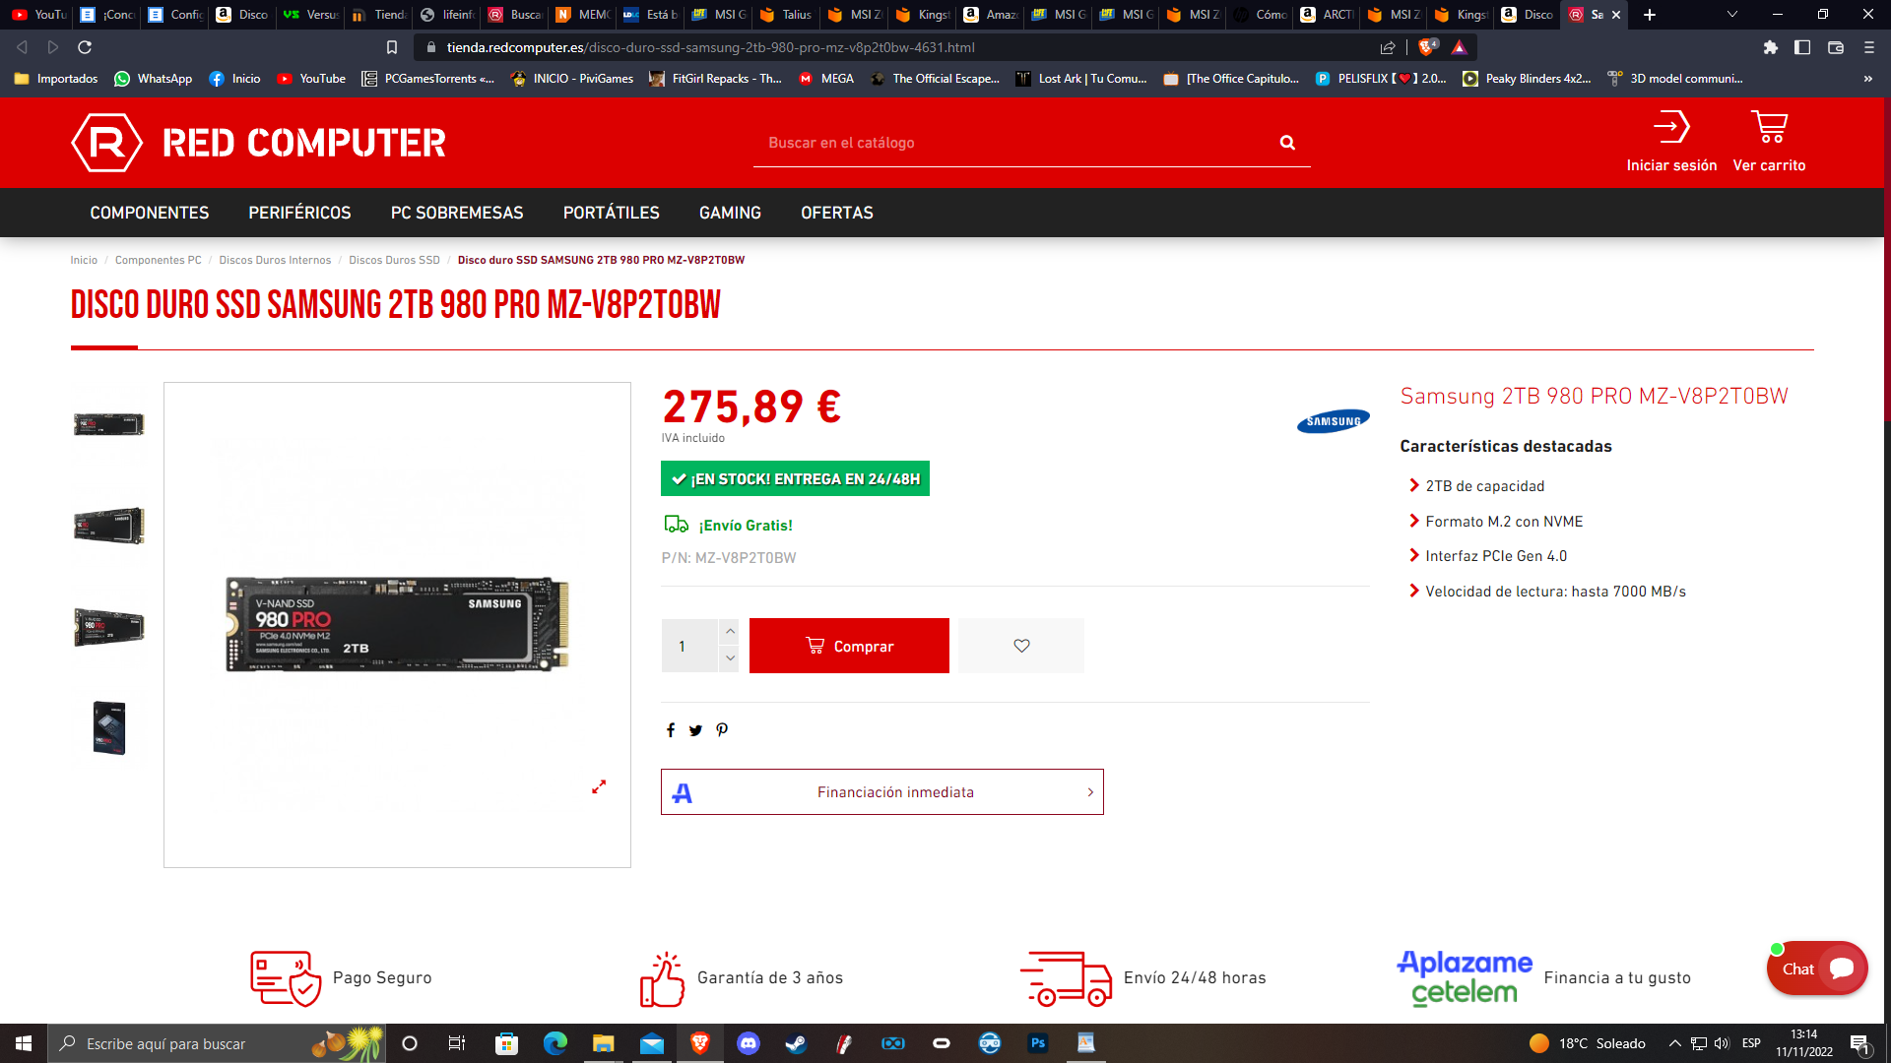Click the catalog search magnifier icon
The image size is (1891, 1063).
1287,143
